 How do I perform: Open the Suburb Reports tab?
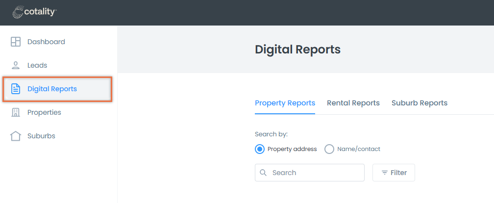420,103
